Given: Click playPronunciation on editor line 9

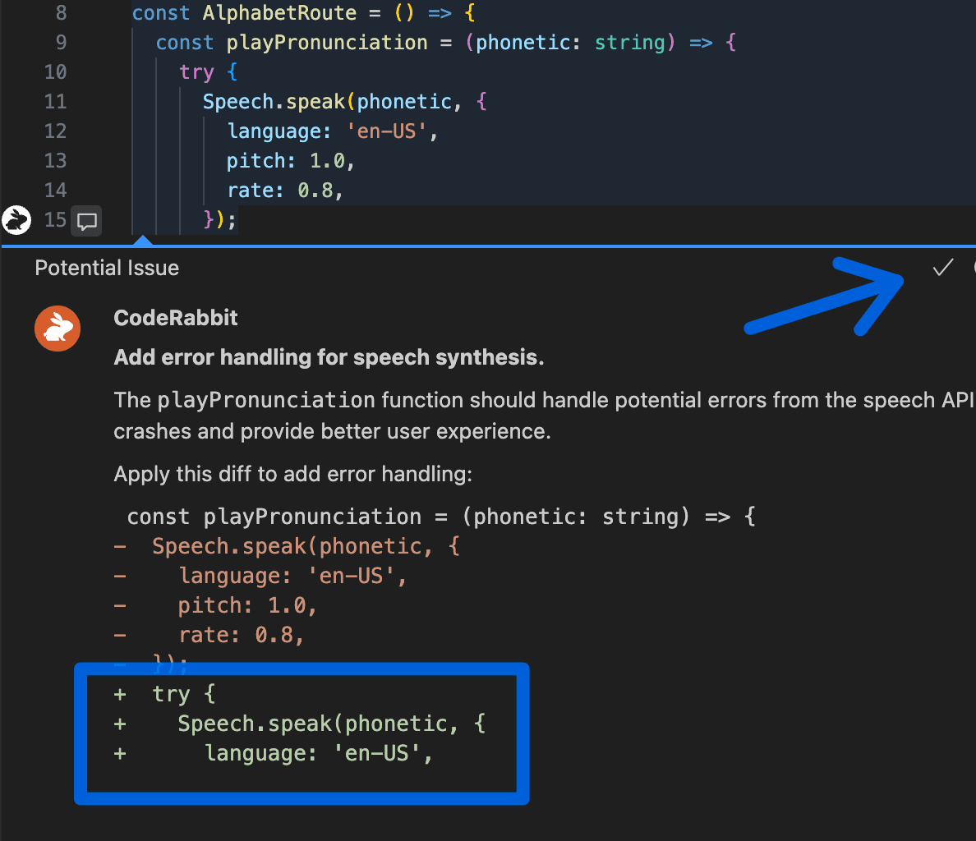Looking at the screenshot, I should 326,43.
